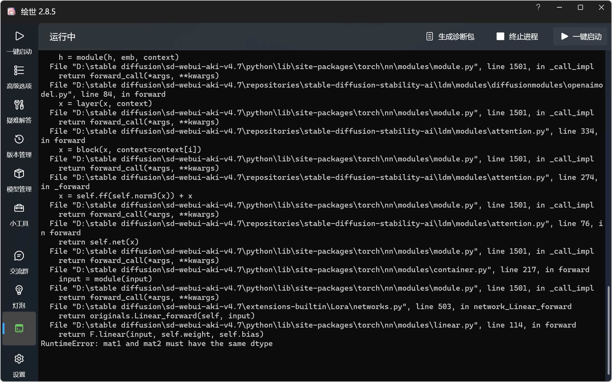Image resolution: width=612 pixels, height=382 pixels.
Task: Click the container.py line 217 traceback line
Action: [x=319, y=270]
